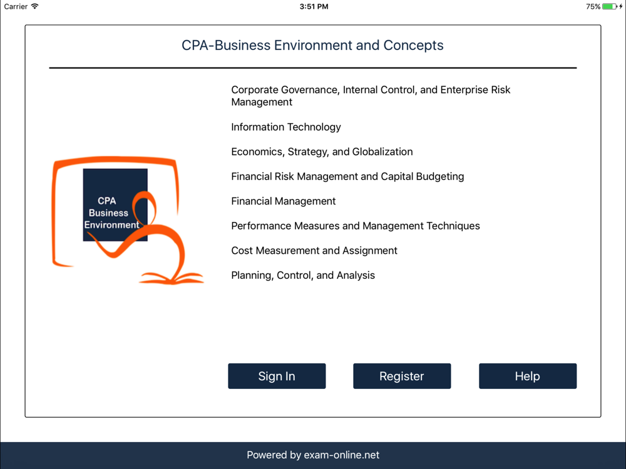626x469 pixels.
Task: Tap the 75% battery percentage
Action: 593,6
